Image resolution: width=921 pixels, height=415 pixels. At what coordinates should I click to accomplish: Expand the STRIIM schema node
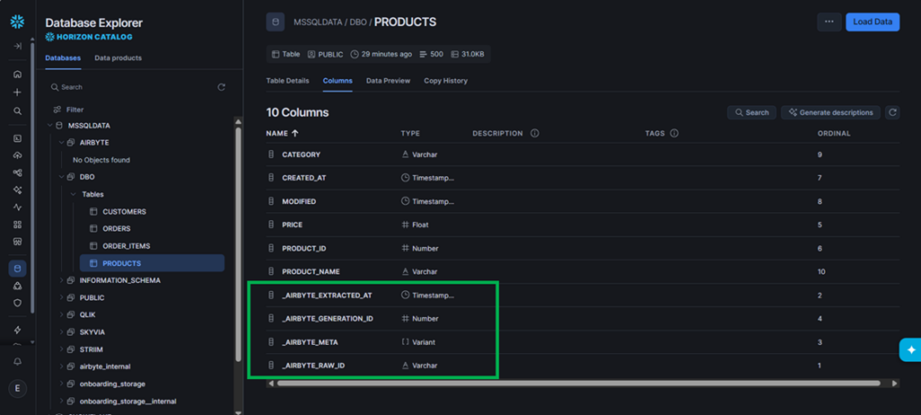(x=61, y=349)
